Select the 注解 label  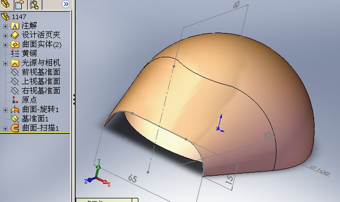click(29, 26)
